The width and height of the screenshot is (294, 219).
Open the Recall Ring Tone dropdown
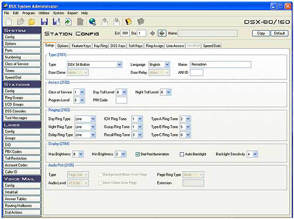tap(140, 135)
